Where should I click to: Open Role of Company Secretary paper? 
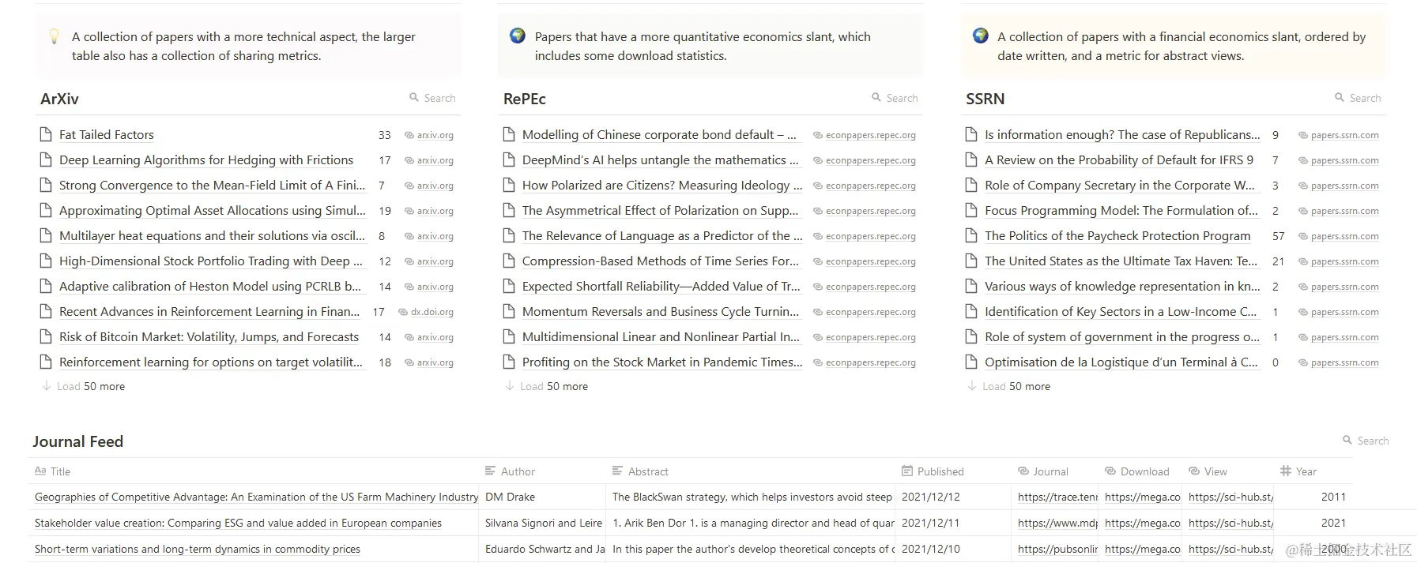(1120, 186)
